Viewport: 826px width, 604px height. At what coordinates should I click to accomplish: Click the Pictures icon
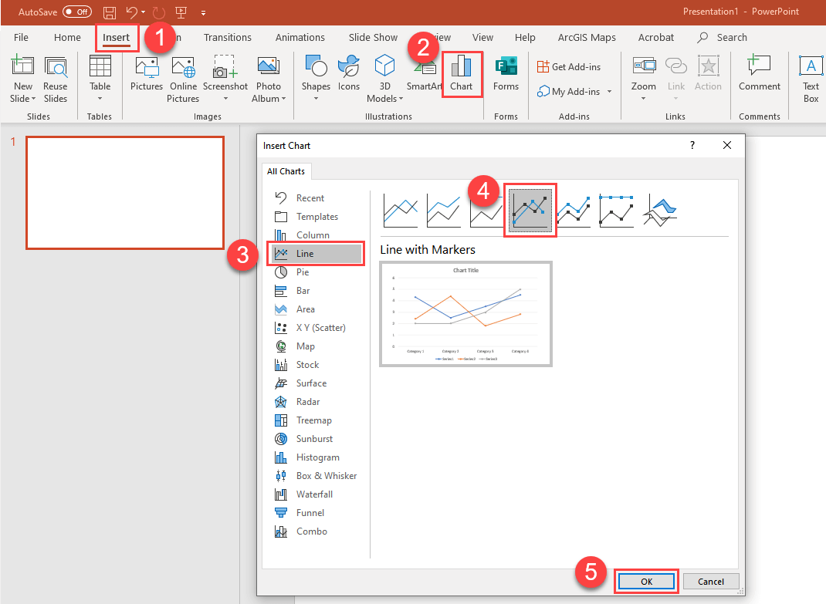click(x=147, y=73)
